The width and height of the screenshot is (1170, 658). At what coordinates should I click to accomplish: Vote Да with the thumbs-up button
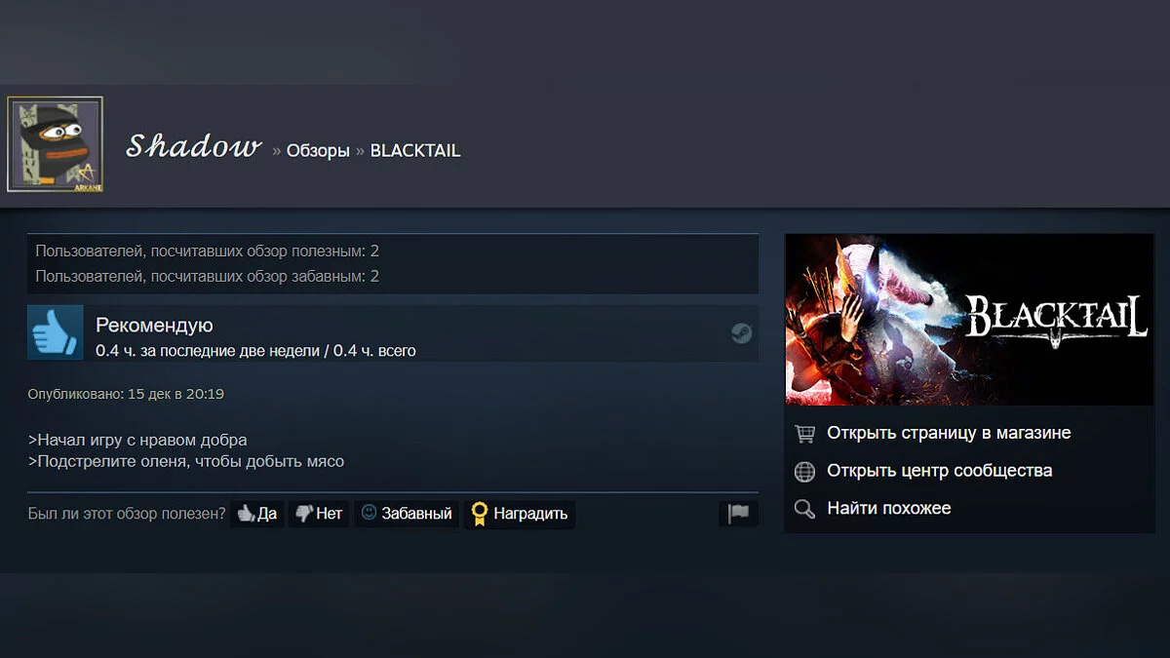257,514
